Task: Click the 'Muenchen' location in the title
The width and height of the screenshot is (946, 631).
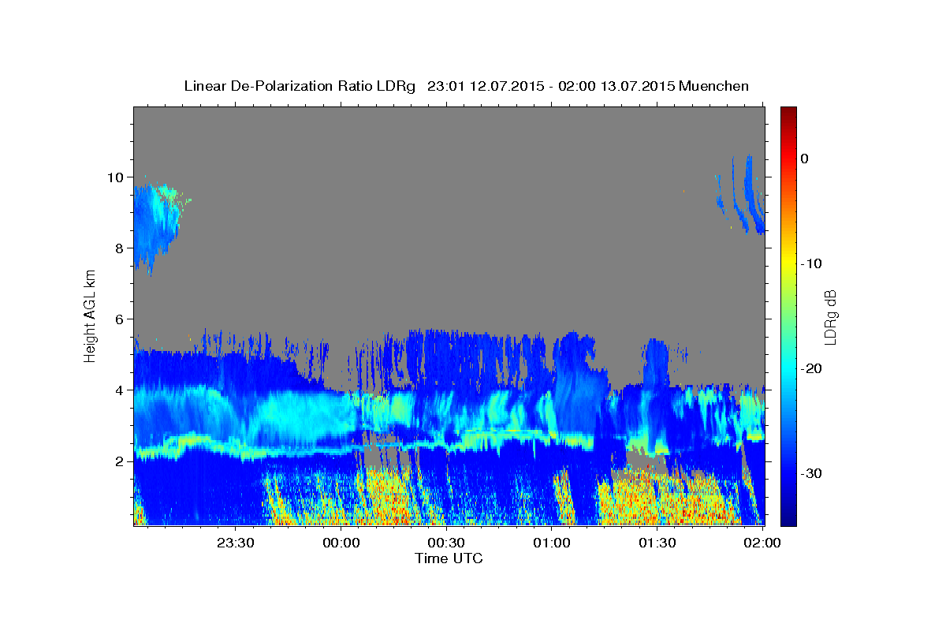Action: click(x=714, y=86)
